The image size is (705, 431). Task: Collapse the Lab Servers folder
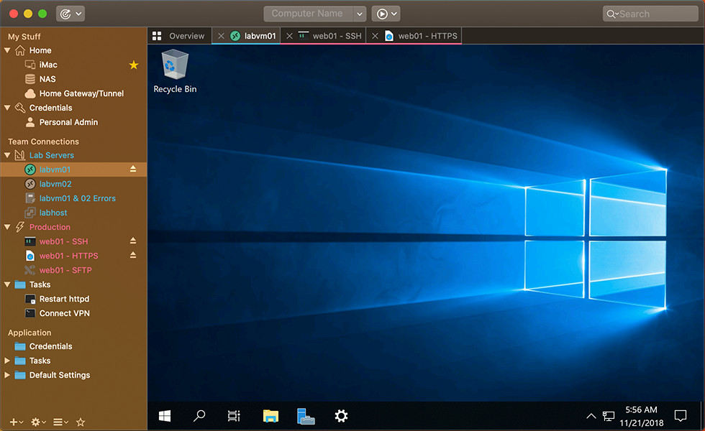[7, 155]
